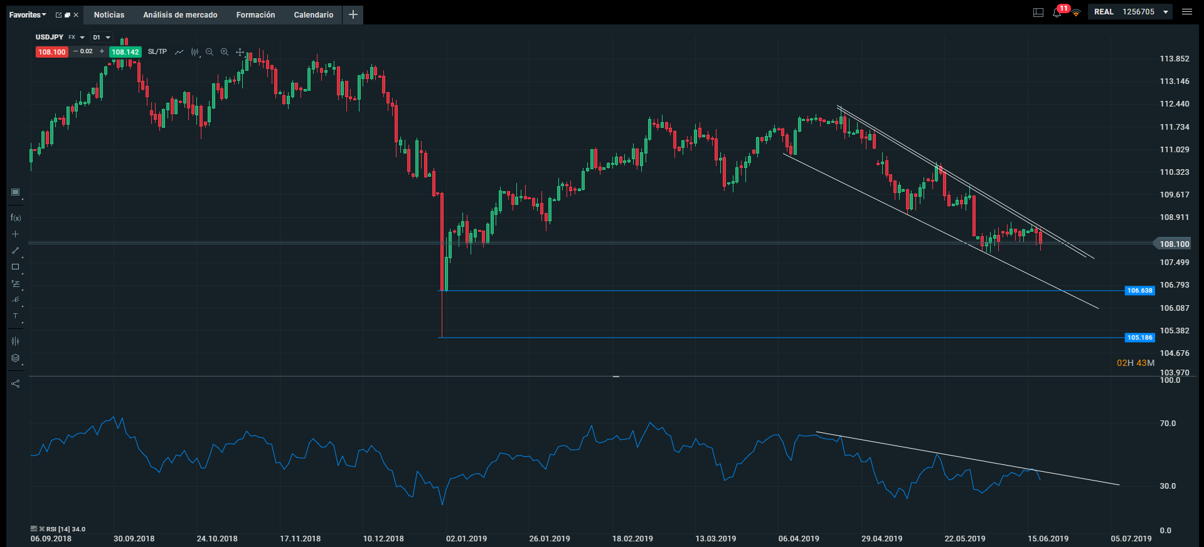
Task: Toggle the screen layout panel icon
Action: (x=1038, y=13)
